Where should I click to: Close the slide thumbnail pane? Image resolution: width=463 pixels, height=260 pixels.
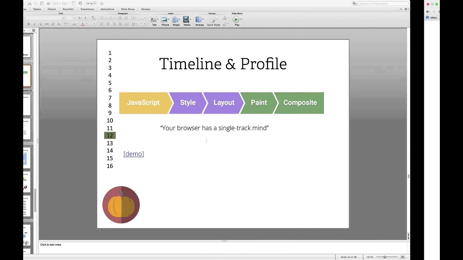pos(34,30)
